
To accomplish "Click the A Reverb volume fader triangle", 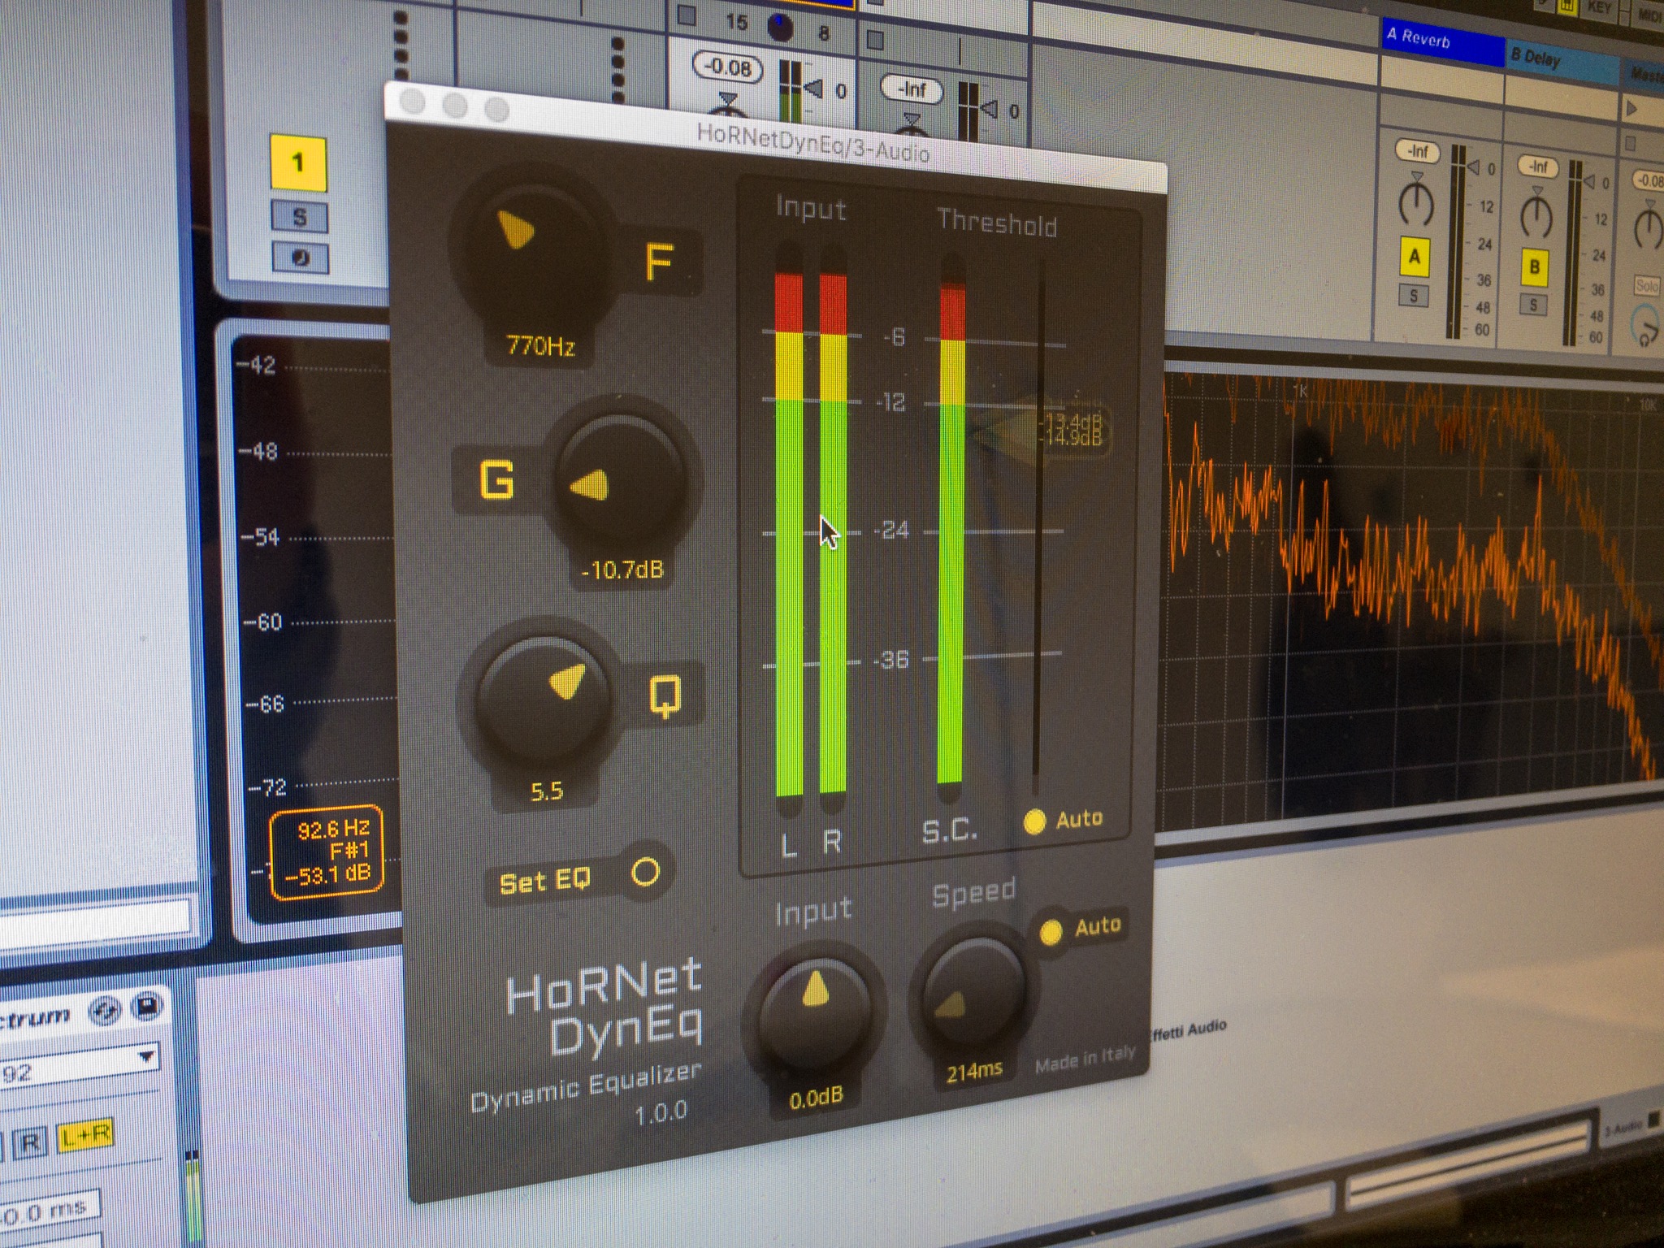I will click(1472, 168).
